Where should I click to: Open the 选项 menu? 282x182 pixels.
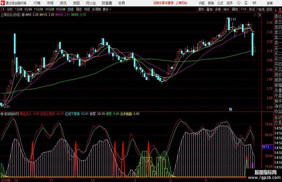point(229,3)
